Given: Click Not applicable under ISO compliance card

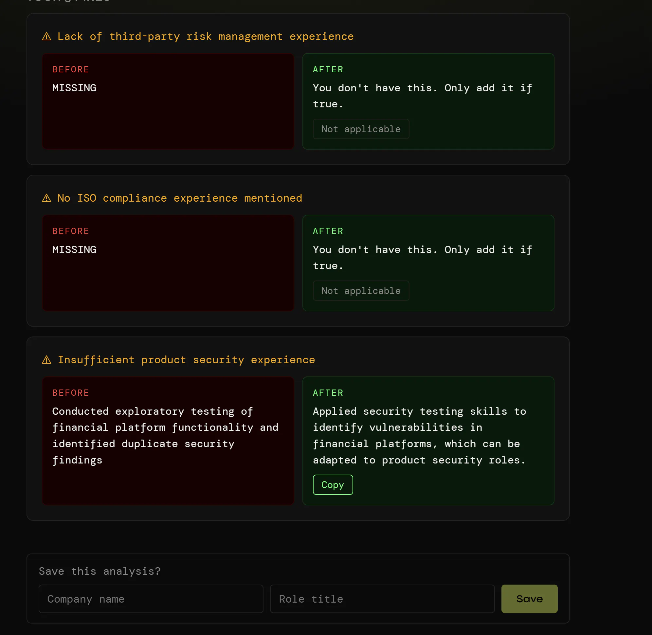Looking at the screenshot, I should pyautogui.click(x=361, y=291).
